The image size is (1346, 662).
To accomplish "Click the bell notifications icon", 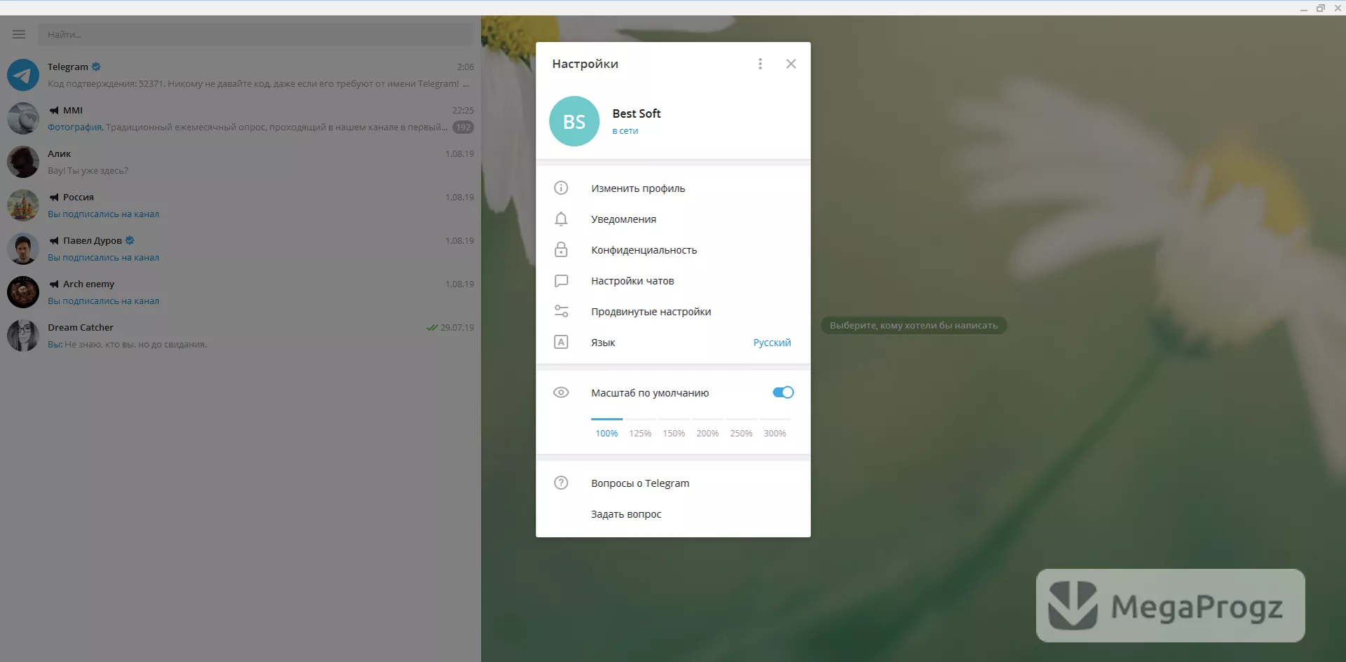I will (561, 219).
